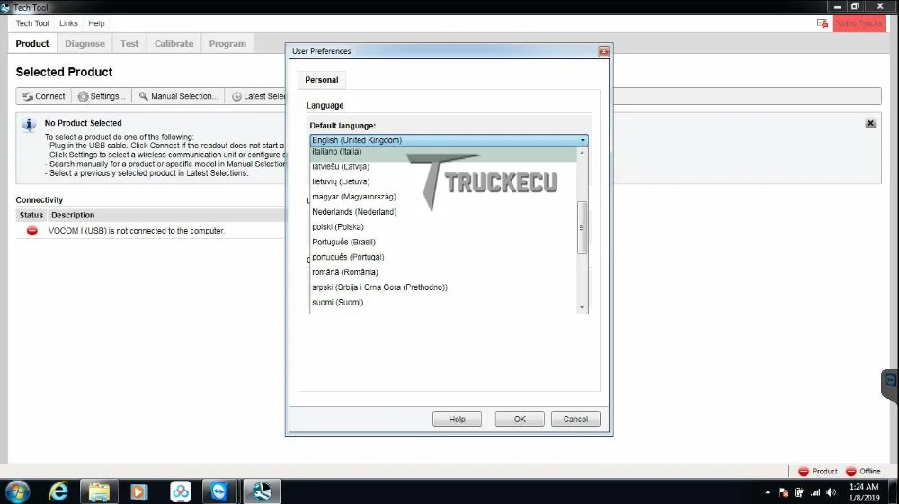Click the feedback icon next to Volvo Trucks
The width and height of the screenshot is (899, 504).
[x=823, y=23]
